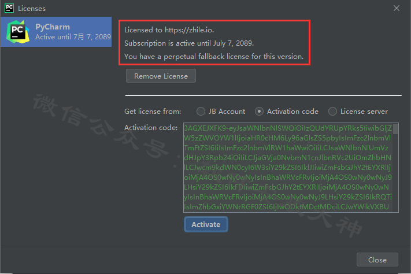Image resolution: width=411 pixels, height=274 pixels.
Task: Click the 'Get license from:' label
Action: [153, 112]
